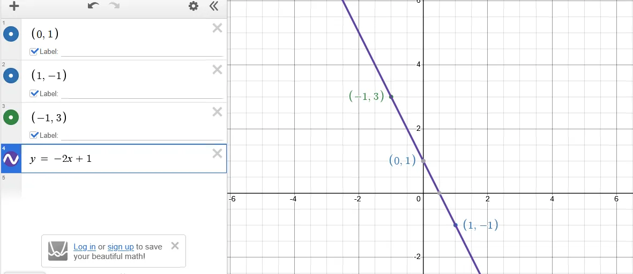Uncheck Label checkbox for (1, −1)
Image resolution: width=633 pixels, height=274 pixels.
34,93
